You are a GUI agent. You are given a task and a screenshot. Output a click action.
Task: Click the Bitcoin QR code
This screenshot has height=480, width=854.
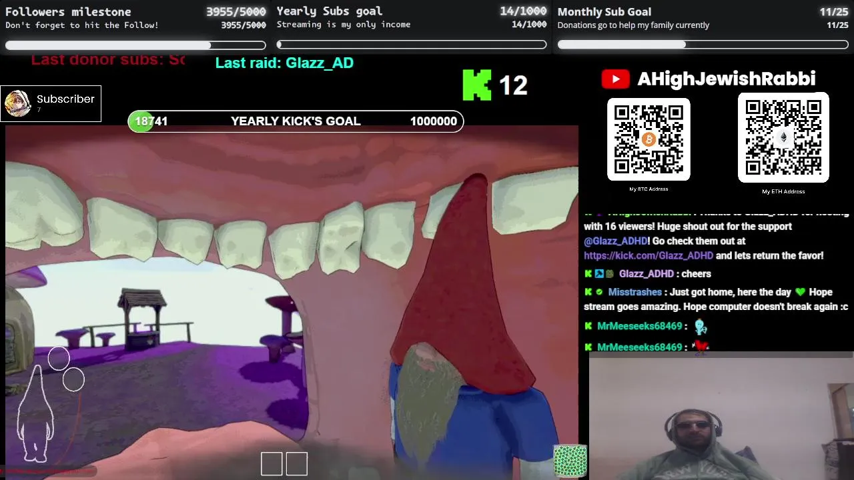649,139
